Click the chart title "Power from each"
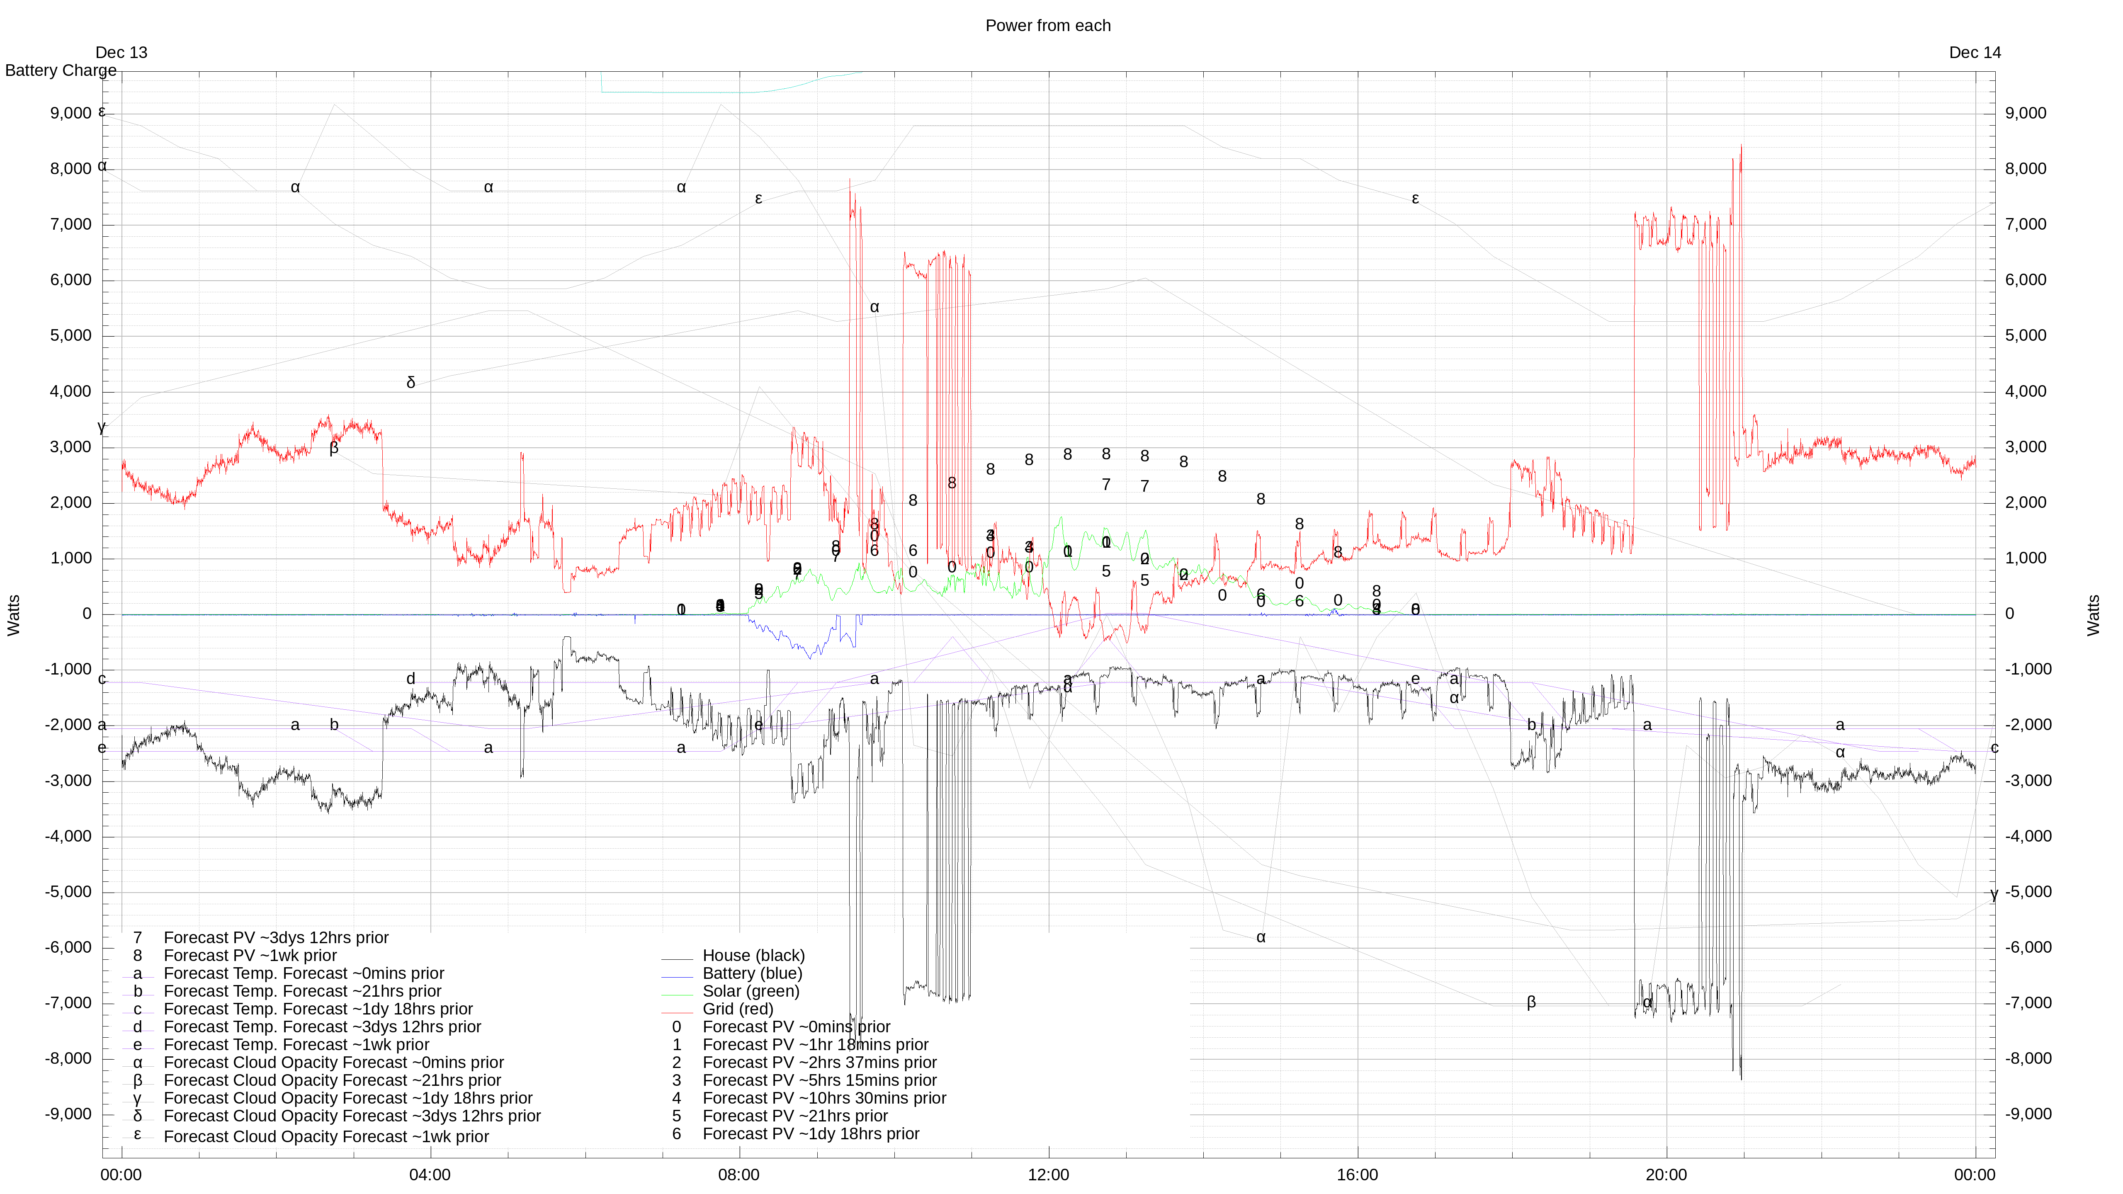The image size is (2123, 1194). [x=1047, y=26]
